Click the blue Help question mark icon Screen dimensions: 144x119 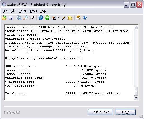pyautogui.click(x=85, y=18)
